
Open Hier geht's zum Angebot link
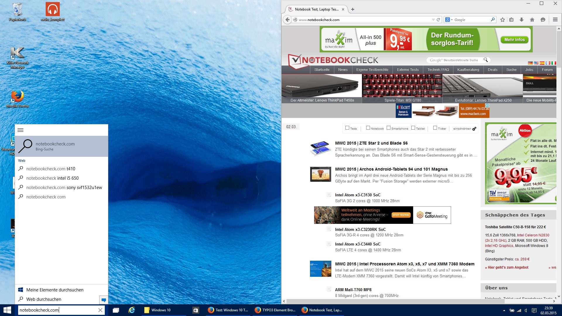point(507,267)
